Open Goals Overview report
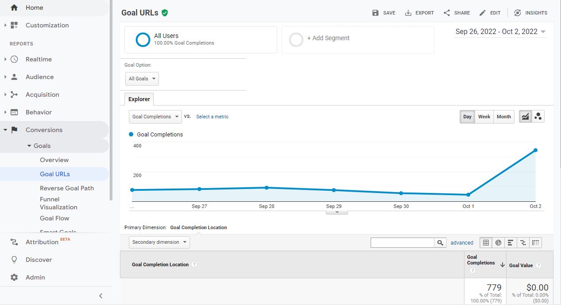This screenshot has height=306, width=561. (x=54, y=160)
